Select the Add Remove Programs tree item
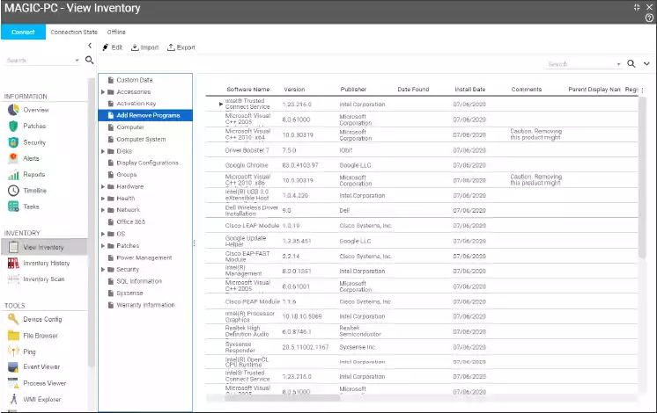The width and height of the screenshot is (657, 413). tap(145, 115)
